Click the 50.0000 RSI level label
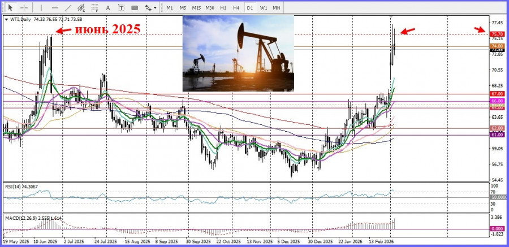The height and width of the screenshot is (247, 509). (x=499, y=197)
